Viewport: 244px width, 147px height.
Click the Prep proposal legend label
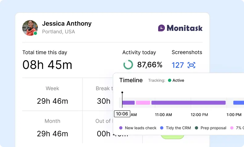point(213,128)
